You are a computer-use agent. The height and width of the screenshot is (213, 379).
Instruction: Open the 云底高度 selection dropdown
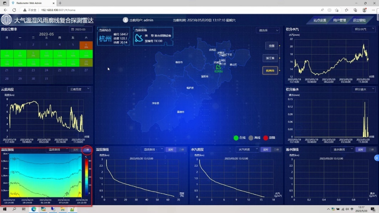pos(79,89)
